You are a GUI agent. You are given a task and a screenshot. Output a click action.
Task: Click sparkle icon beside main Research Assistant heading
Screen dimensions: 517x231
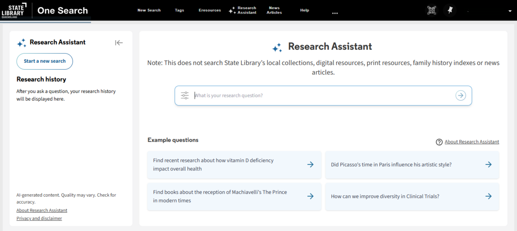pyautogui.click(x=277, y=48)
